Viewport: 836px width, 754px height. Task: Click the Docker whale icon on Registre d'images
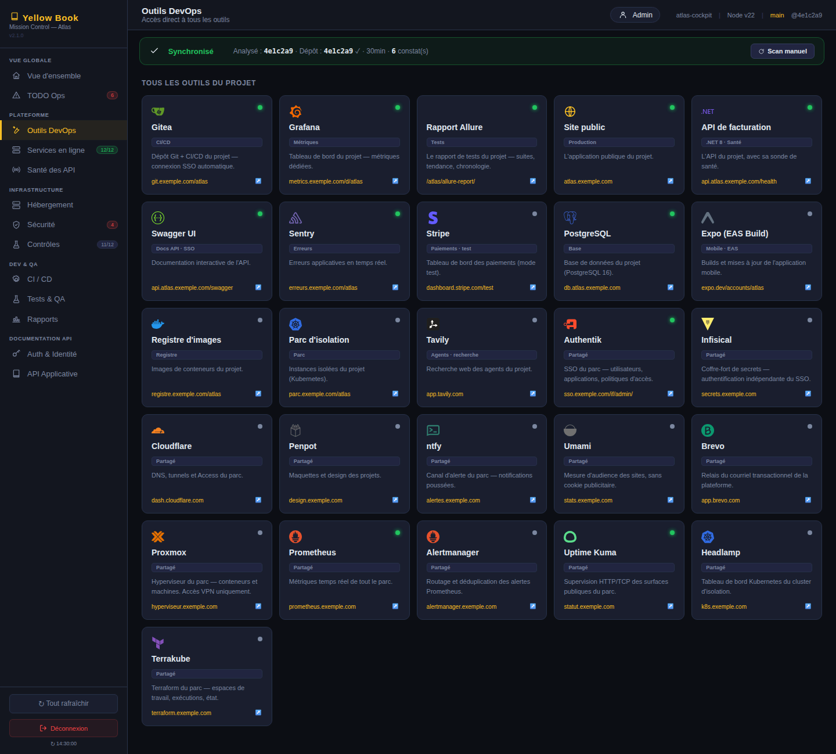158,324
